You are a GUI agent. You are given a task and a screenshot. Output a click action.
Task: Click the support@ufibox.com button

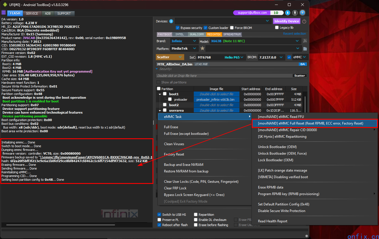coord(252,13)
